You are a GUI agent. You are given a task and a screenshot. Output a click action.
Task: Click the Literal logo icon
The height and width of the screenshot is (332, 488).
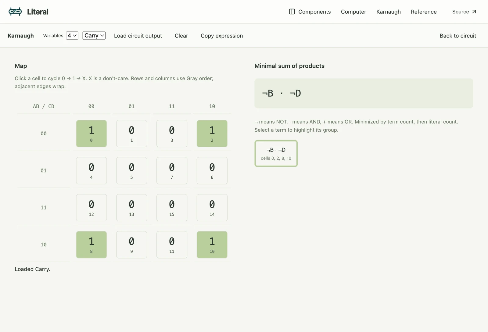coord(15,12)
